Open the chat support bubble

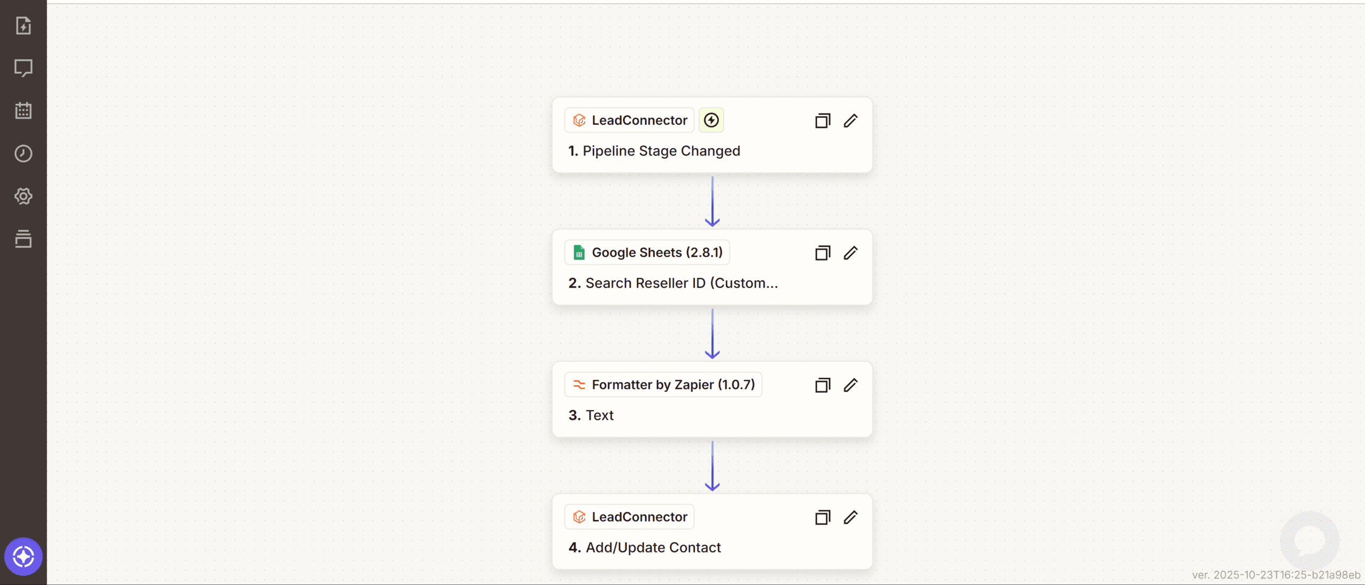(x=1310, y=540)
